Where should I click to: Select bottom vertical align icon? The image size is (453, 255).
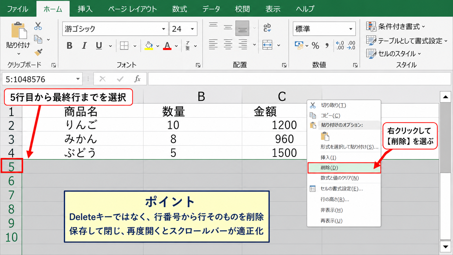[242, 28]
